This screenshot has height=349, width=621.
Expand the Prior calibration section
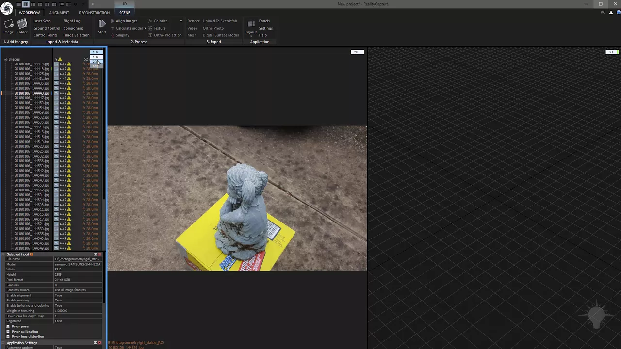(8, 332)
